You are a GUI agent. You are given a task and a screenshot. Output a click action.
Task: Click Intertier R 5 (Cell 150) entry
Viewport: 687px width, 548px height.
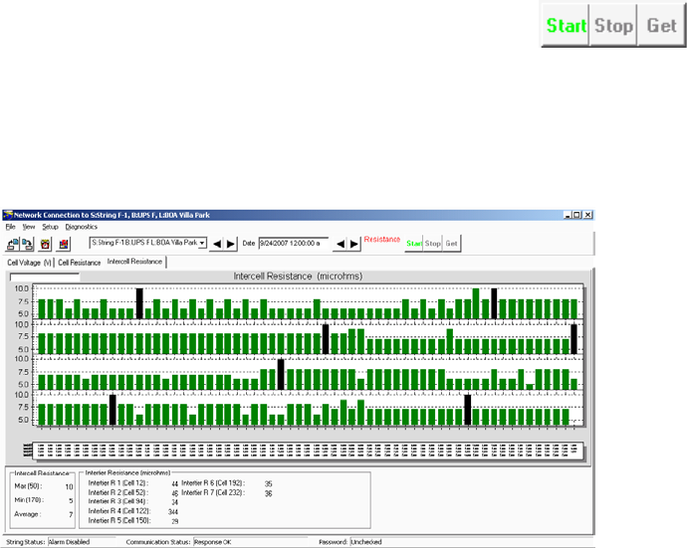tap(133, 521)
